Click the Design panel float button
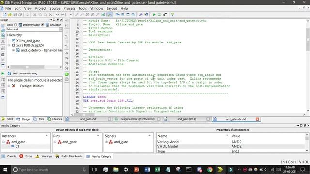Screen dimensions: 310x174 pyautogui.click(x=58, y=20)
